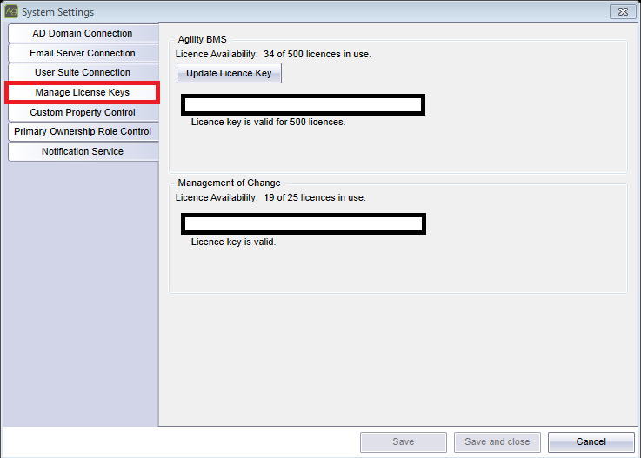Image resolution: width=641 pixels, height=458 pixels.
Task: Open the Manage License Keys tab
Action: [x=82, y=92]
